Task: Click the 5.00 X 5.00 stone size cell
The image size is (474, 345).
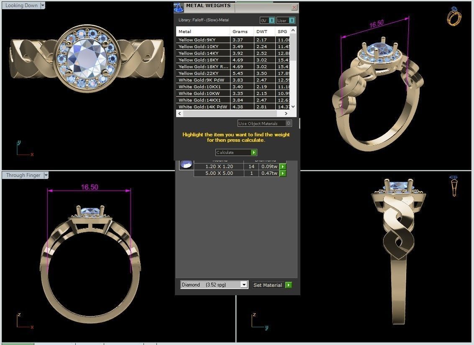Action: click(x=219, y=173)
